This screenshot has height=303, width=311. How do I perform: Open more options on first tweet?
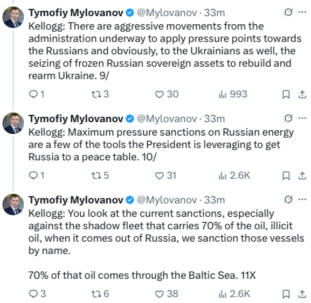(x=302, y=12)
